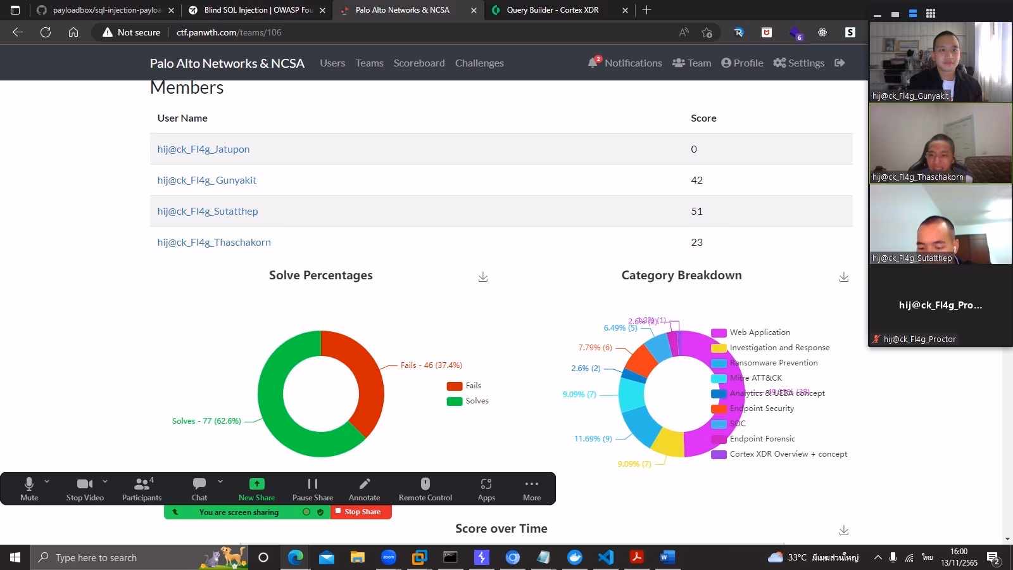Toggle Ransomware Prevention legend entry

765,363
